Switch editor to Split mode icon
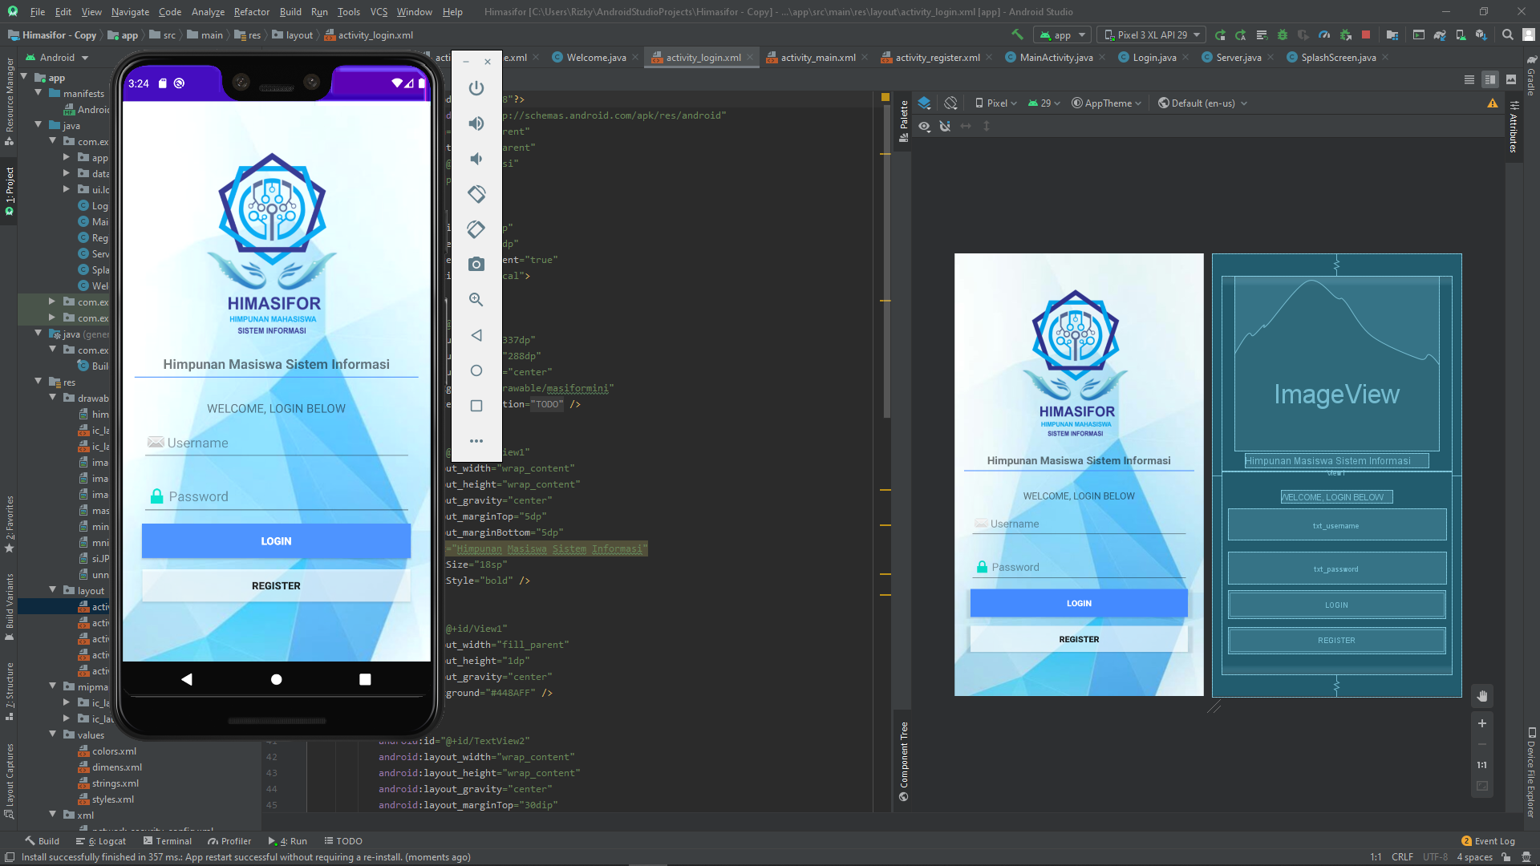 (x=1490, y=79)
